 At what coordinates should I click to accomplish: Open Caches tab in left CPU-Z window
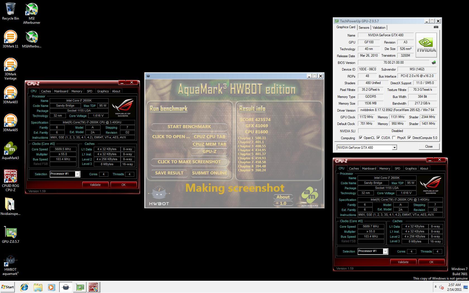[46, 91]
